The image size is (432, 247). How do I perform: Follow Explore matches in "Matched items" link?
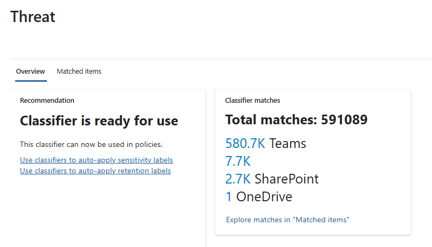[x=287, y=220]
